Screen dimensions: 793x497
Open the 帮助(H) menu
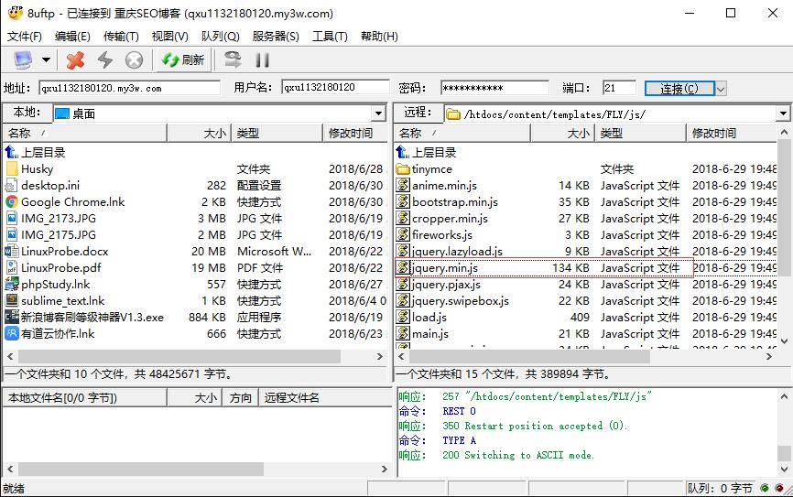[x=379, y=37]
